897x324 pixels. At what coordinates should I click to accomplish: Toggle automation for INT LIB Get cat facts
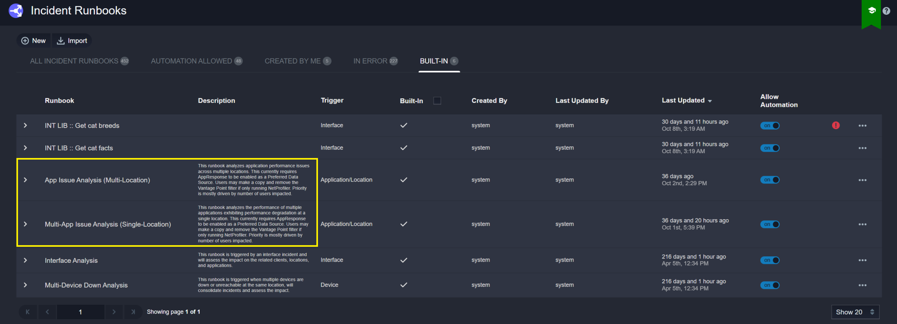click(x=770, y=148)
